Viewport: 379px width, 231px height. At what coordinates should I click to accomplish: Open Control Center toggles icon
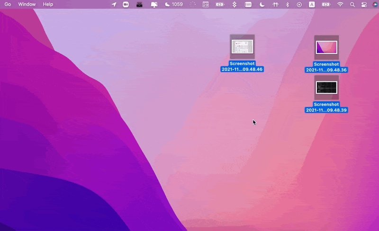point(364,4)
